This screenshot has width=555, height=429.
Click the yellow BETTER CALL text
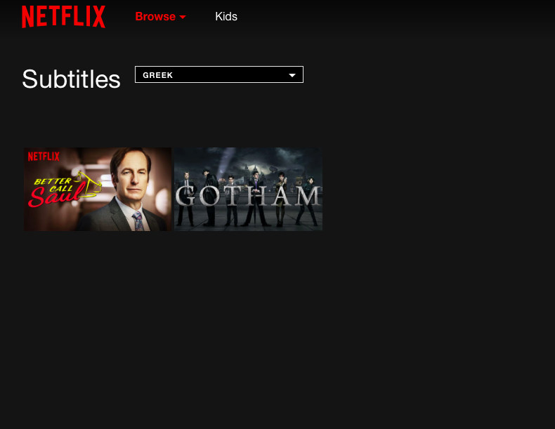pyautogui.click(x=54, y=185)
